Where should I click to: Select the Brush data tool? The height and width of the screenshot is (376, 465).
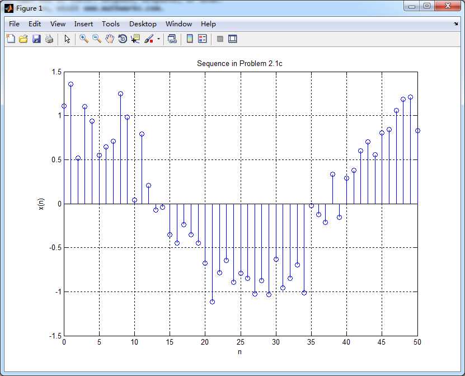pyautogui.click(x=149, y=39)
